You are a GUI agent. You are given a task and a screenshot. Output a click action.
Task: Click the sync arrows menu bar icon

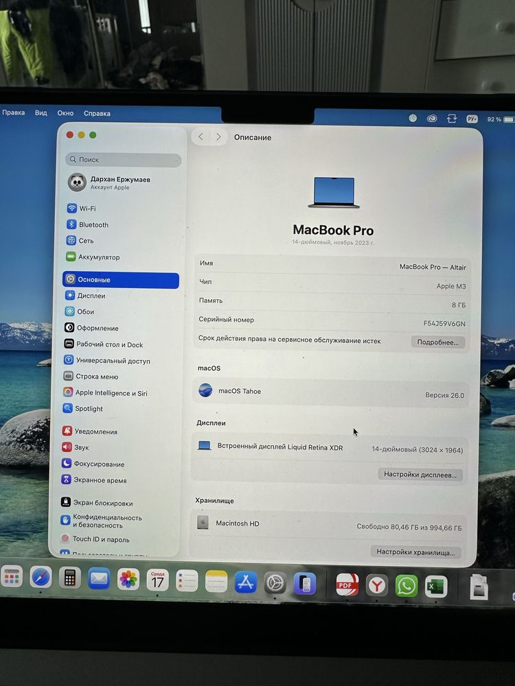[x=452, y=119]
